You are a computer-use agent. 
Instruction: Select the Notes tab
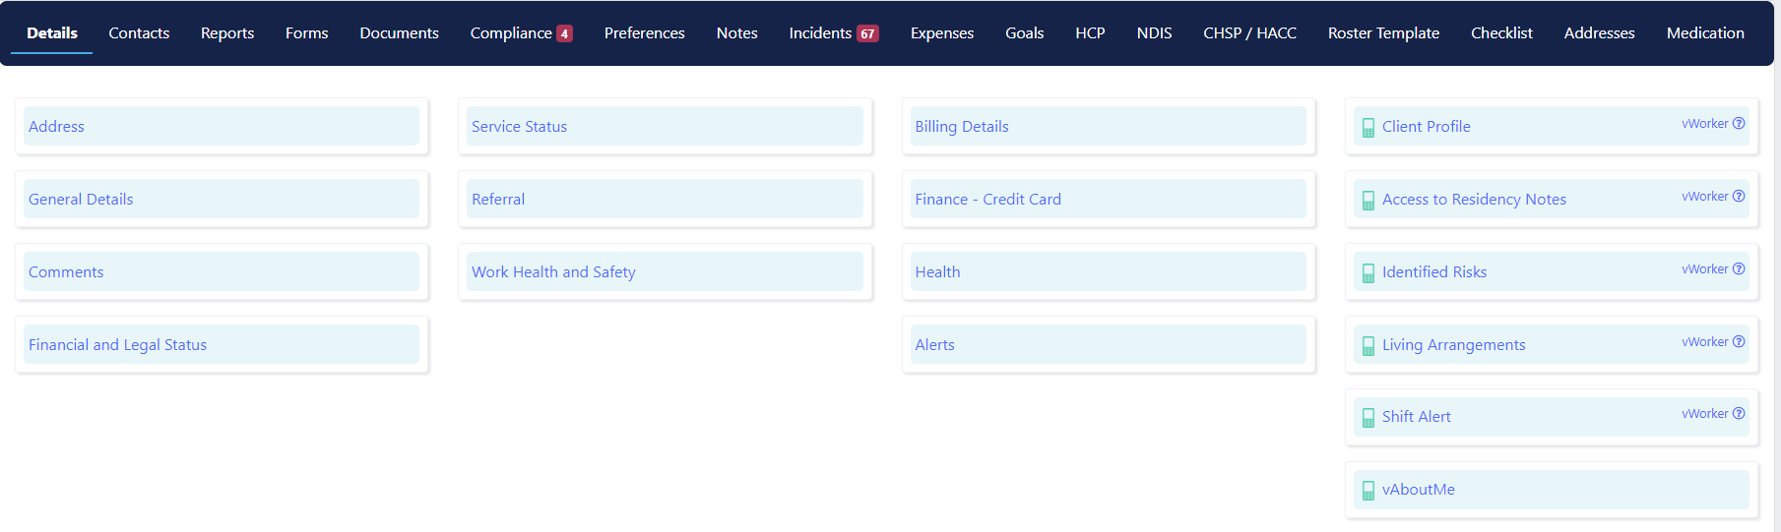point(737,33)
